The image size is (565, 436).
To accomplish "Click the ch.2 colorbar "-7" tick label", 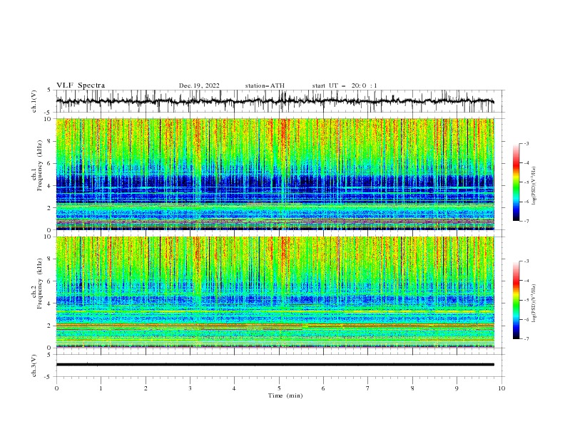I will (526, 339).
